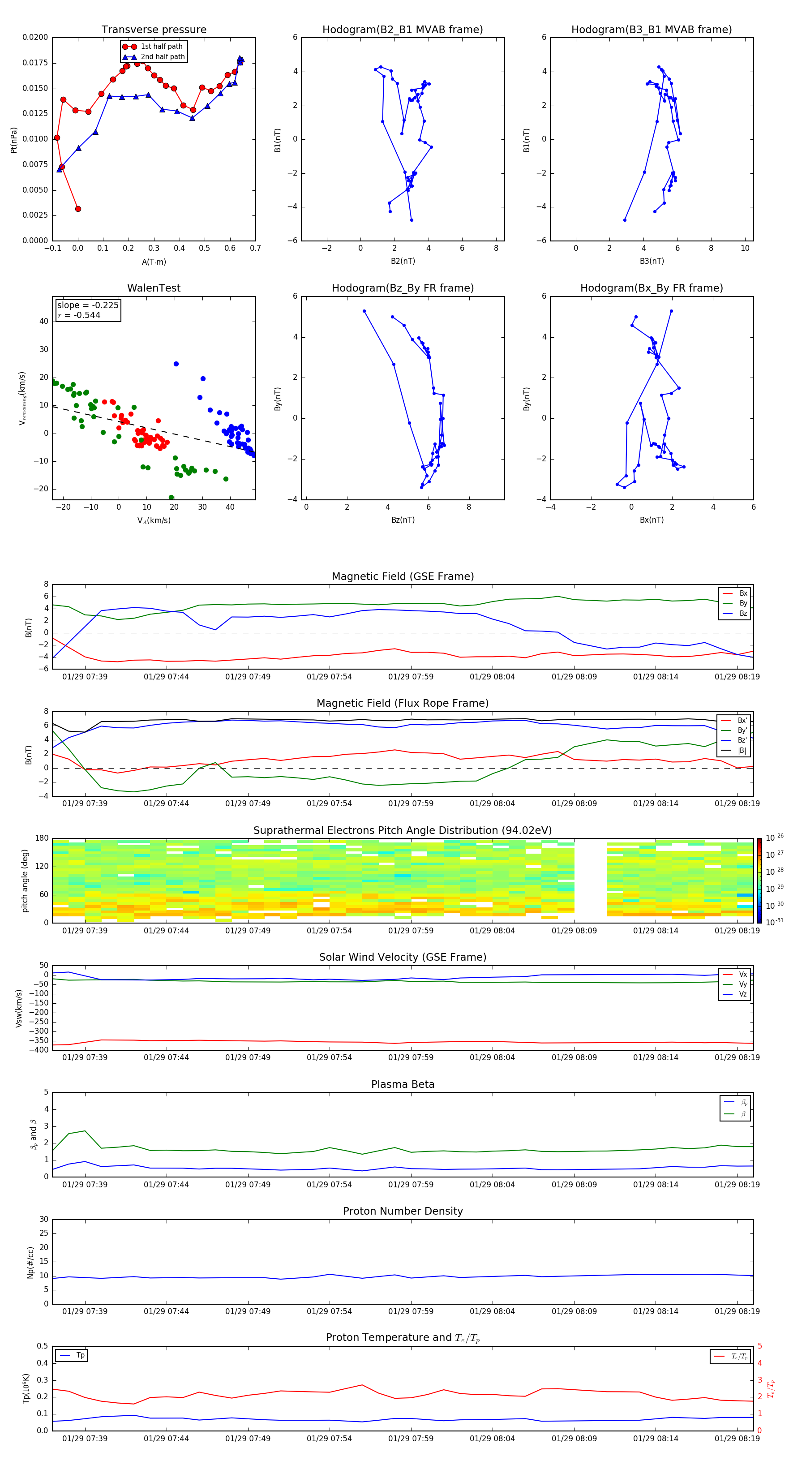Click the topmost blue point in WalenTest scatter
Viewport: 806px width, 1478px height.
click(x=176, y=364)
